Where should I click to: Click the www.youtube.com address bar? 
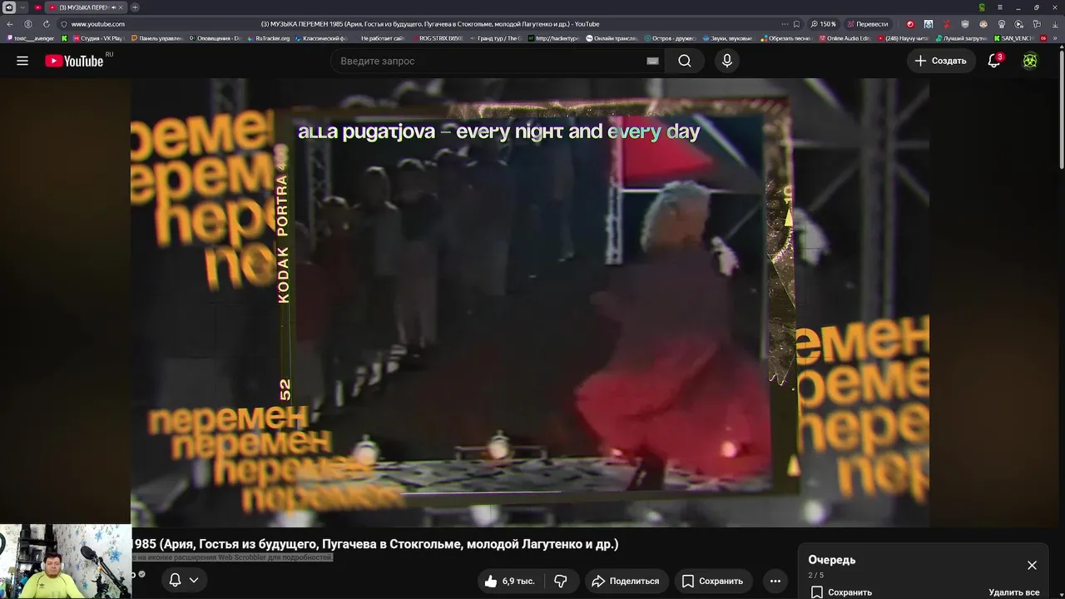[98, 24]
